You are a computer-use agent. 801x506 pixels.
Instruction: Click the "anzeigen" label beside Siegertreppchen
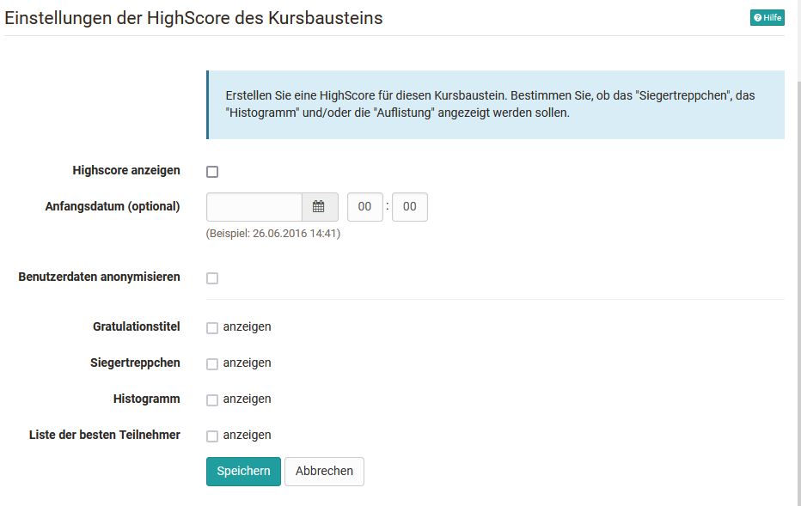click(x=248, y=363)
